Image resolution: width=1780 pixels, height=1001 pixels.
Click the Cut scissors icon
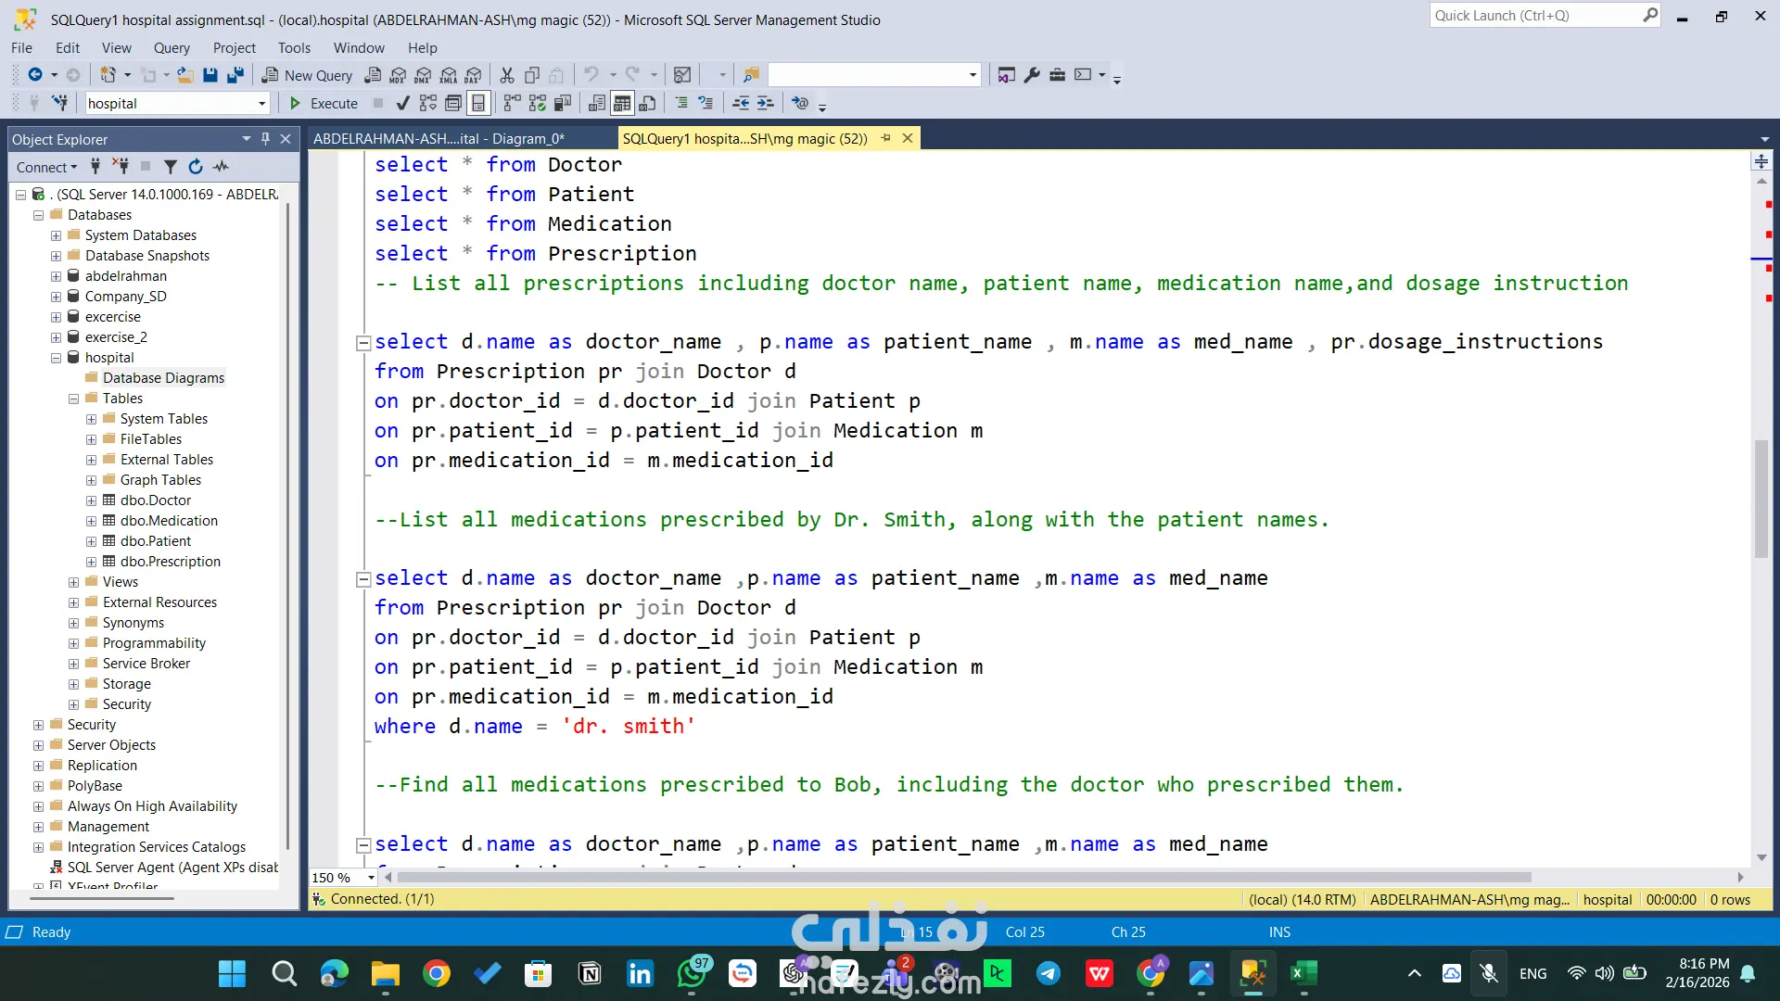507,75
